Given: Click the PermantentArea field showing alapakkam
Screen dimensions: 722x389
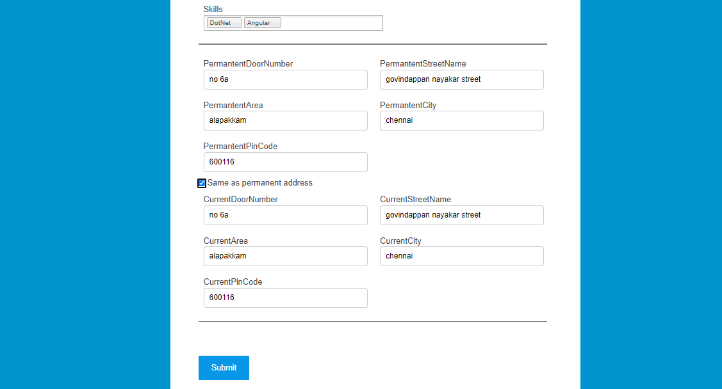Looking at the screenshot, I should [285, 120].
